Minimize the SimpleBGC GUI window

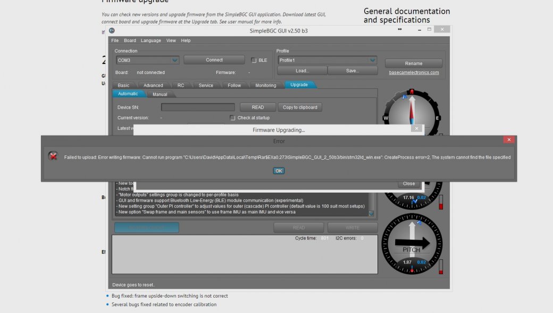(420, 30)
